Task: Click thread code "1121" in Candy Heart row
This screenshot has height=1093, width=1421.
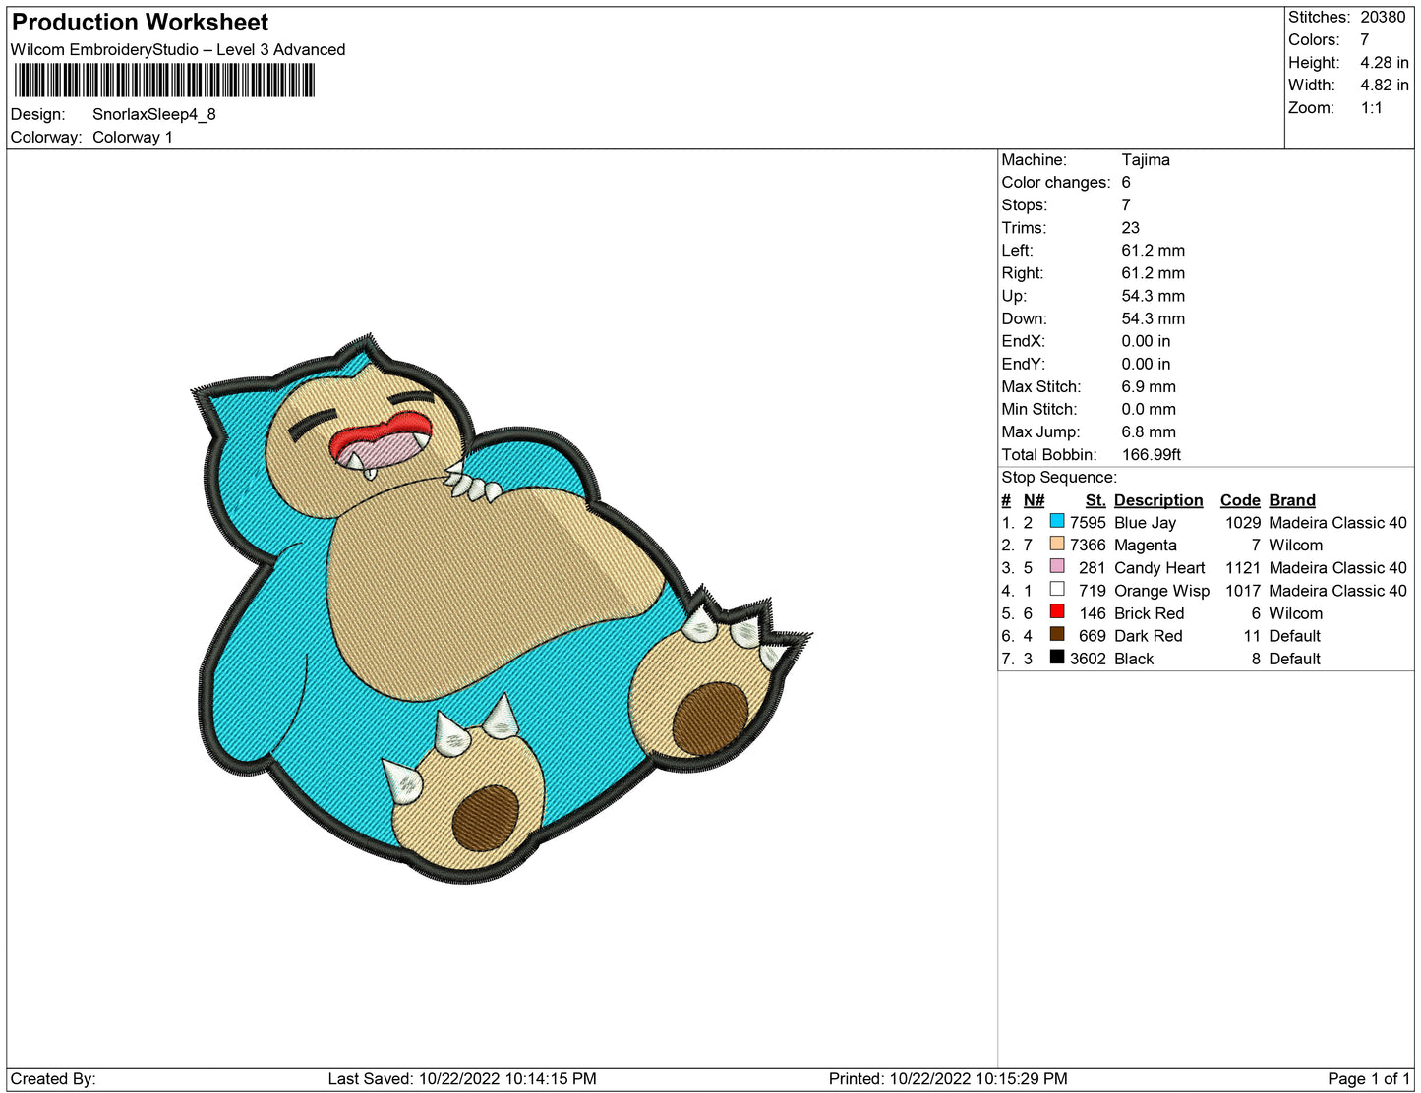Action: 1243,568
